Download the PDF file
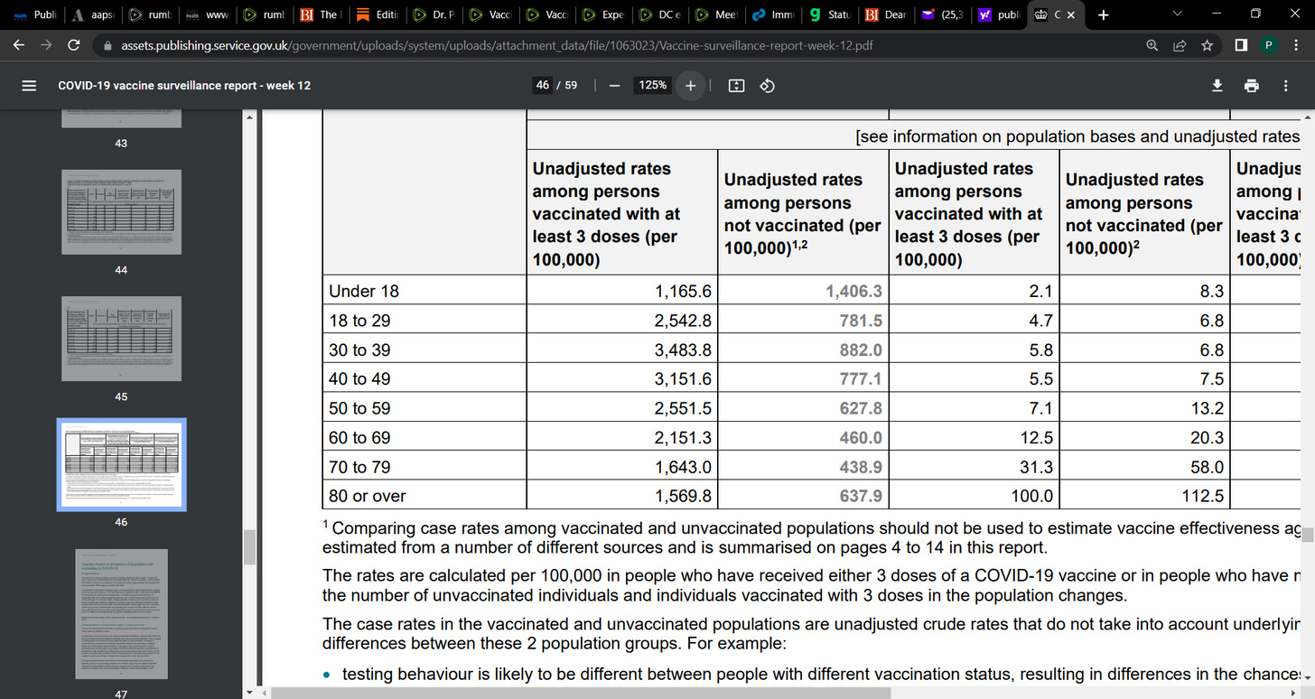 1217,86
